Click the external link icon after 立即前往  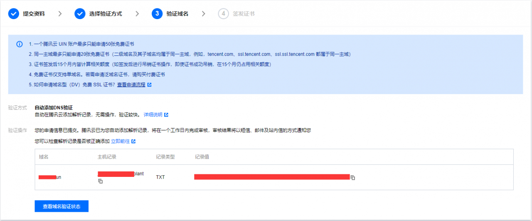pos(133,142)
